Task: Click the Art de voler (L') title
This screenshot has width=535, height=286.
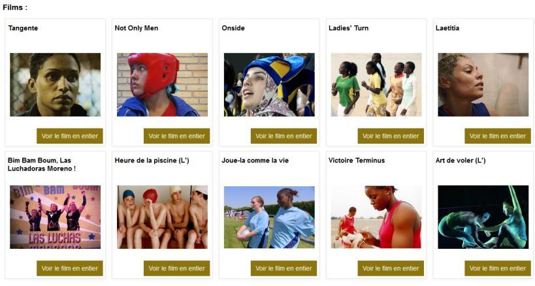Action: pos(461,160)
